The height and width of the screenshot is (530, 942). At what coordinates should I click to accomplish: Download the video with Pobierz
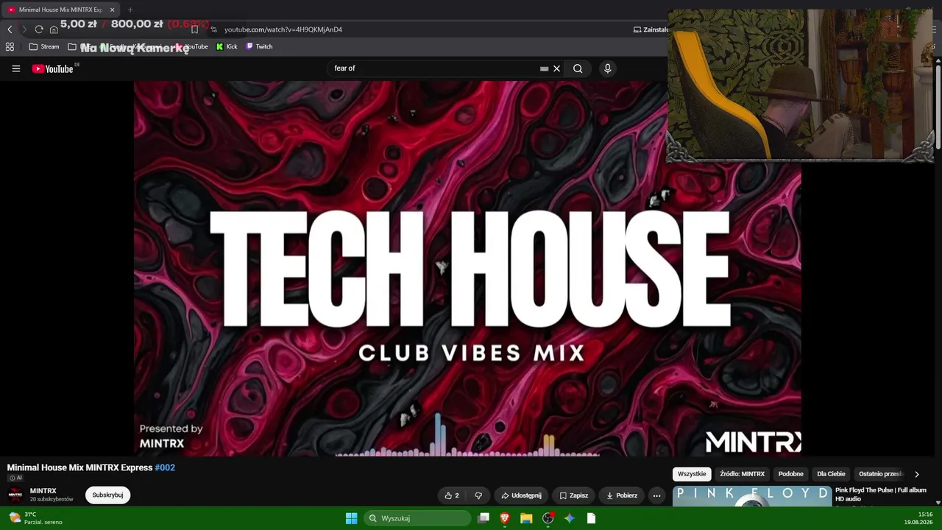[x=621, y=495]
